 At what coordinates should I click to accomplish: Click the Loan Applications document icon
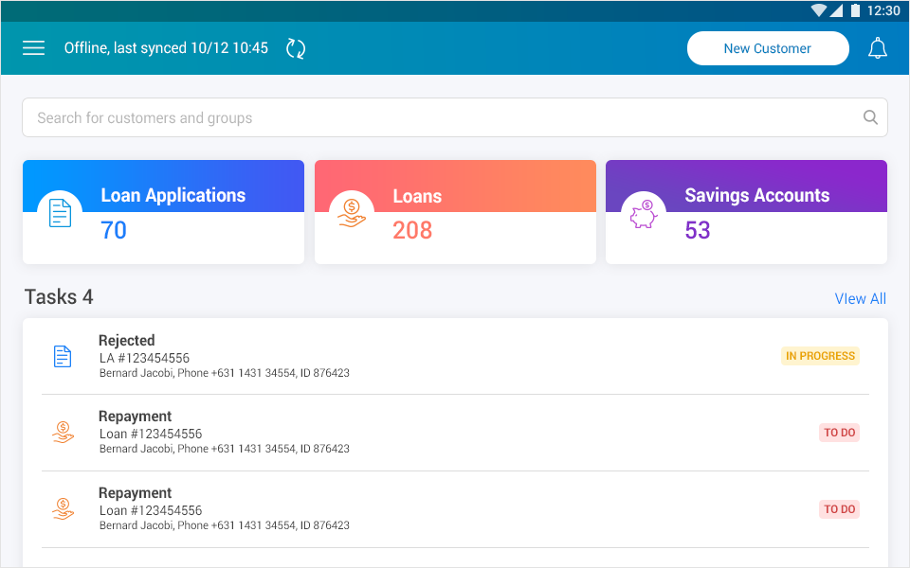[60, 213]
